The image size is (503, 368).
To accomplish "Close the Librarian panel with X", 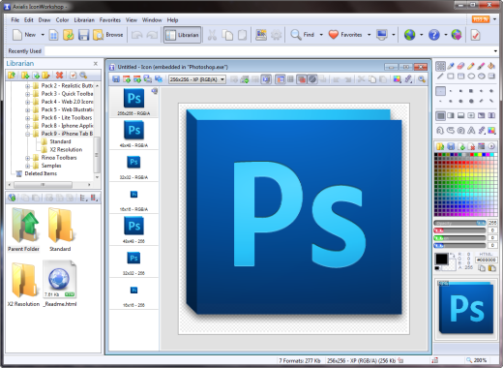I will 96,64.
